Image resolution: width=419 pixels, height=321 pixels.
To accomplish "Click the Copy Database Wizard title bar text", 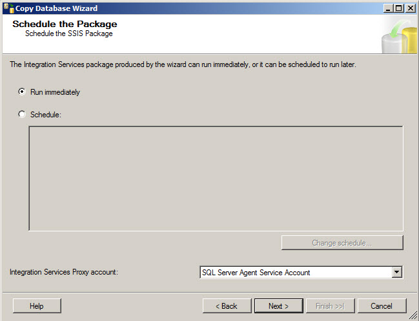I will coord(56,8).
